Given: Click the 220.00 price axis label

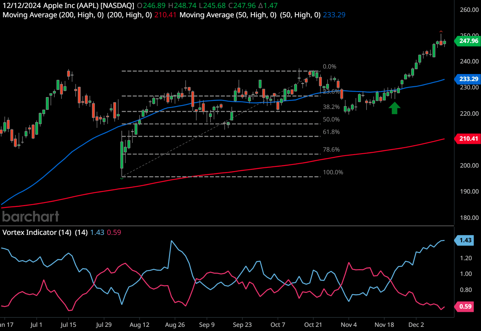Looking at the screenshot, I should pyautogui.click(x=469, y=113).
